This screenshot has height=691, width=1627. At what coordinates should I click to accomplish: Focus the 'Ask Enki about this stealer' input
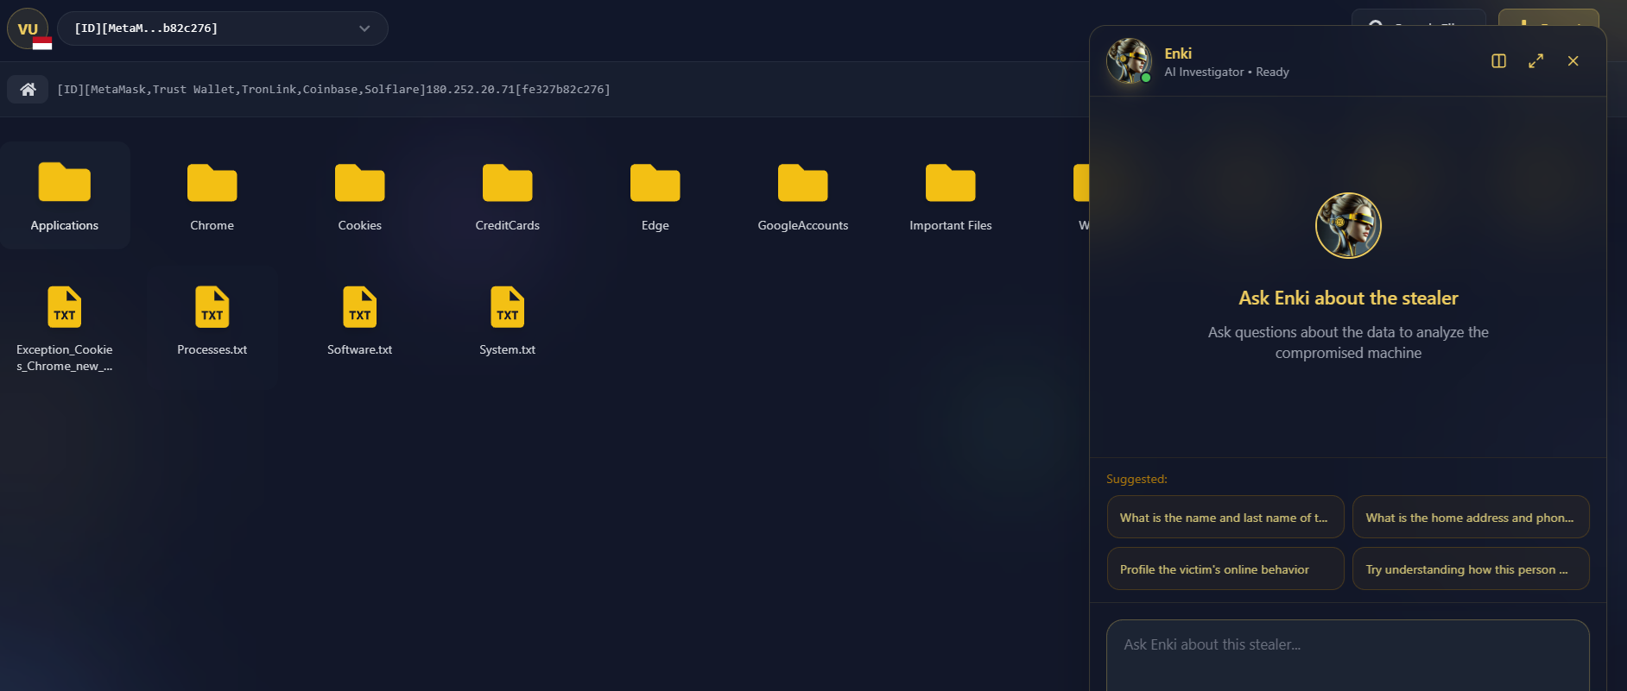pos(1348,655)
